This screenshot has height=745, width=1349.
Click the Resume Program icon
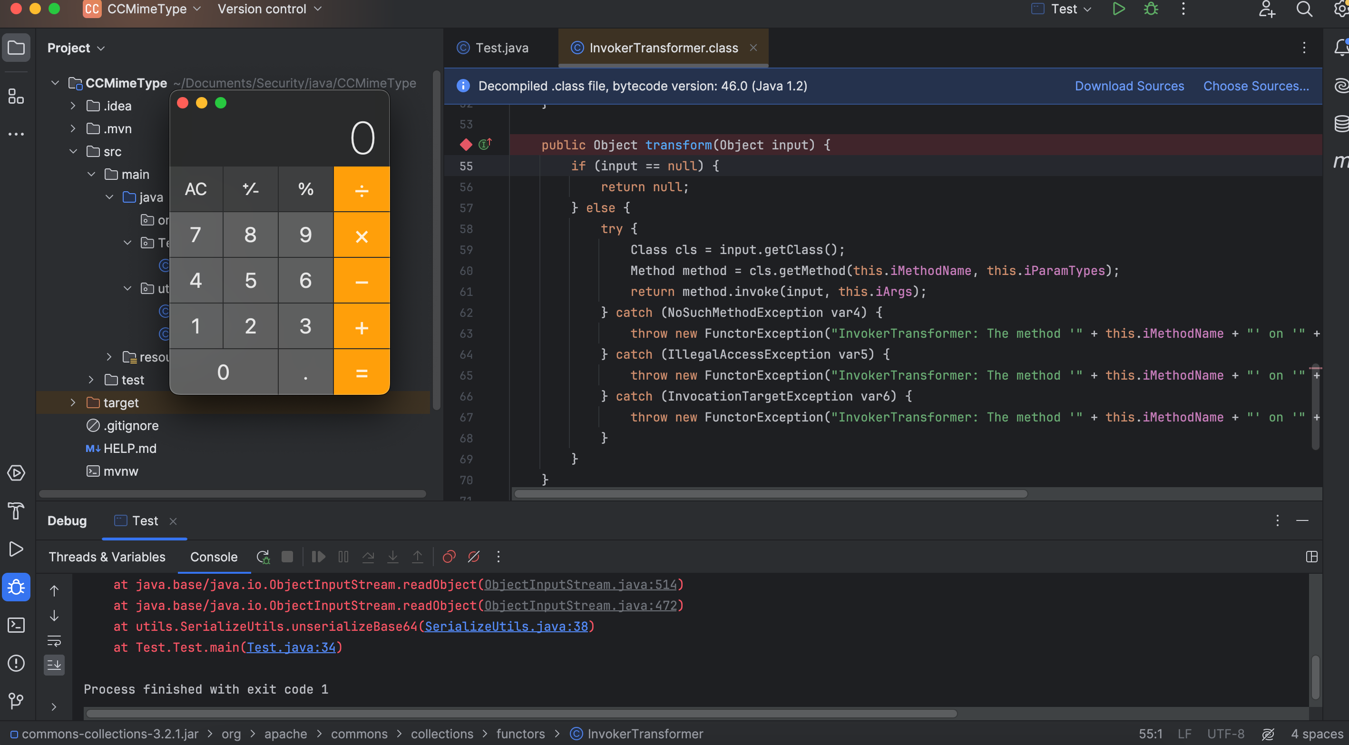coord(318,557)
